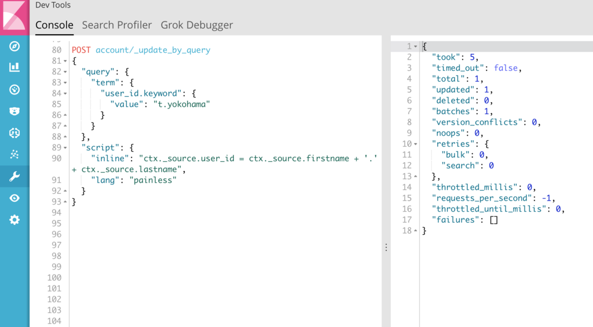The width and height of the screenshot is (593, 327).
Task: Switch to the Grok Debugger tab
Action: coord(197,26)
